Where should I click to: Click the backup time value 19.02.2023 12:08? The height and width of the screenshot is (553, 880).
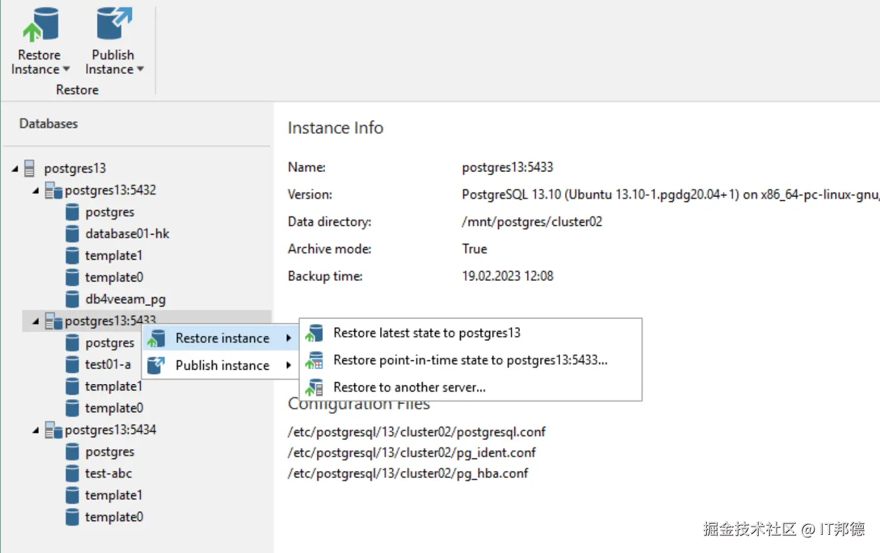point(507,276)
